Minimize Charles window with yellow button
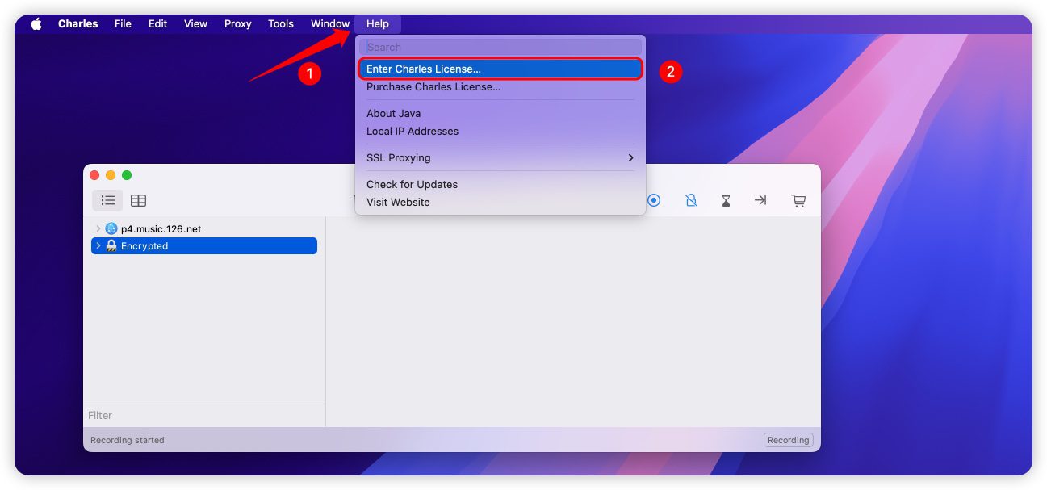Image resolution: width=1047 pixels, height=490 pixels. click(x=111, y=175)
